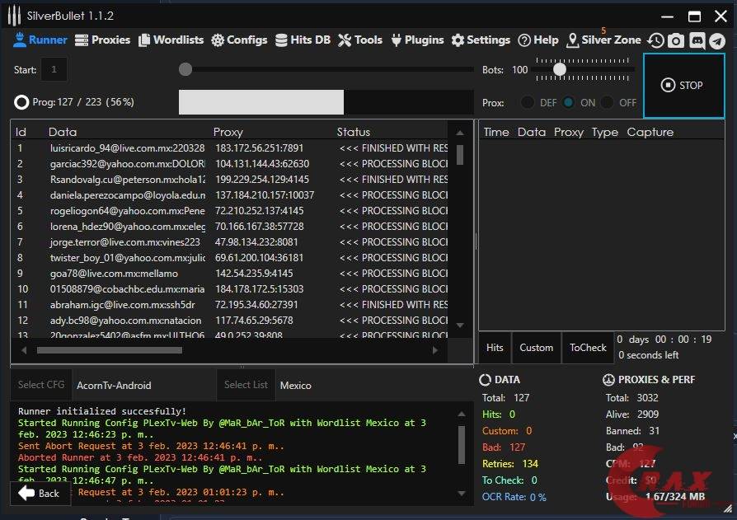The height and width of the screenshot is (520, 737).
Task: Click the Proxy column header in data list
Action: point(228,132)
